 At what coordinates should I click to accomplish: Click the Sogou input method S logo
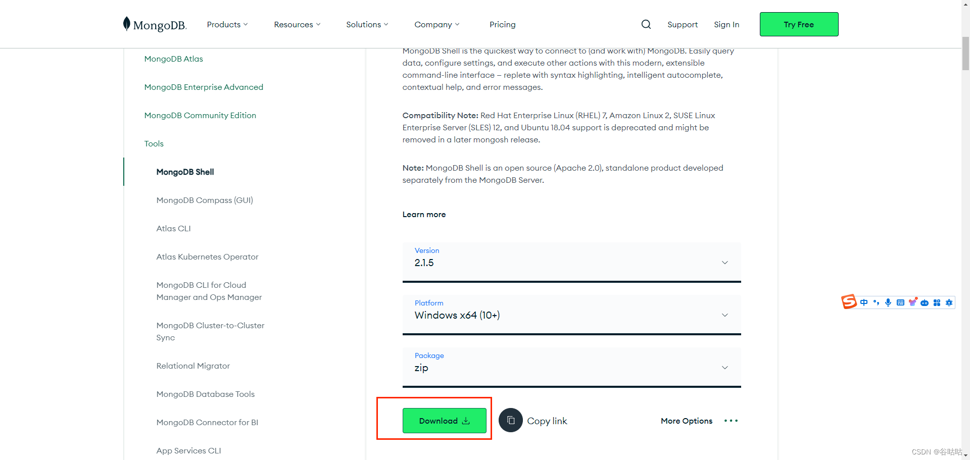point(849,302)
